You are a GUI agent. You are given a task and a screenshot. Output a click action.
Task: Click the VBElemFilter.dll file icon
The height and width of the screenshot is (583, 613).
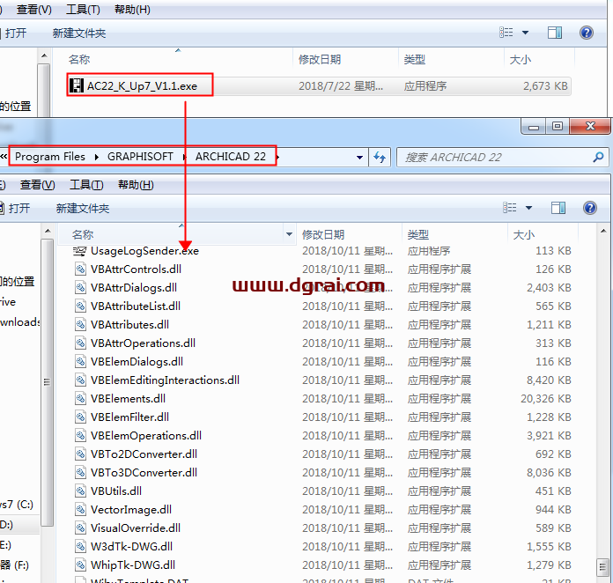pos(80,417)
